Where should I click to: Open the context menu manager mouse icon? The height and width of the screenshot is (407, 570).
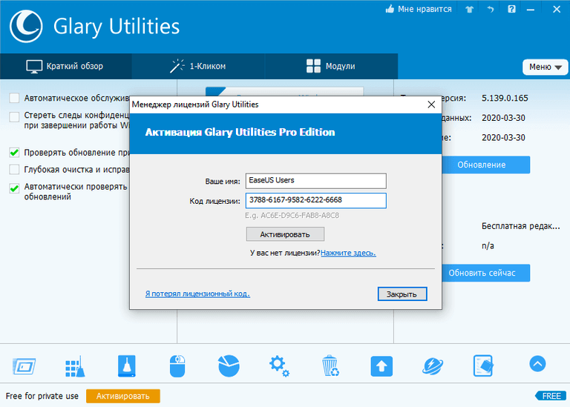[177, 366]
